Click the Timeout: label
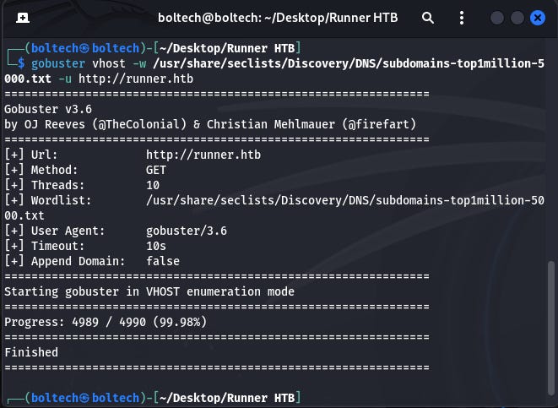The height and width of the screenshot is (408, 558). [57, 246]
